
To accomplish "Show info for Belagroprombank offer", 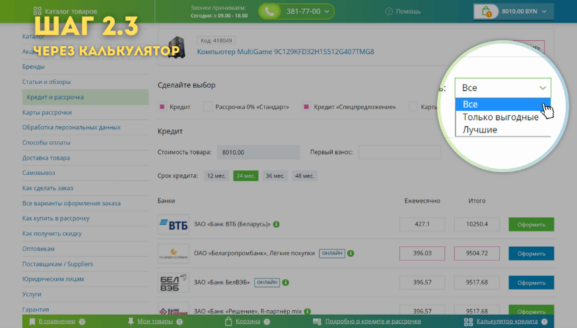I will tap(351, 253).
